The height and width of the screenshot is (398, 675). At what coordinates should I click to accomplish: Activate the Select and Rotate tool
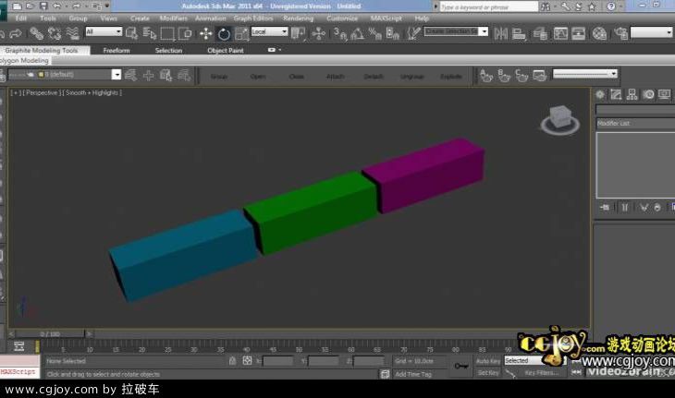[x=224, y=33]
